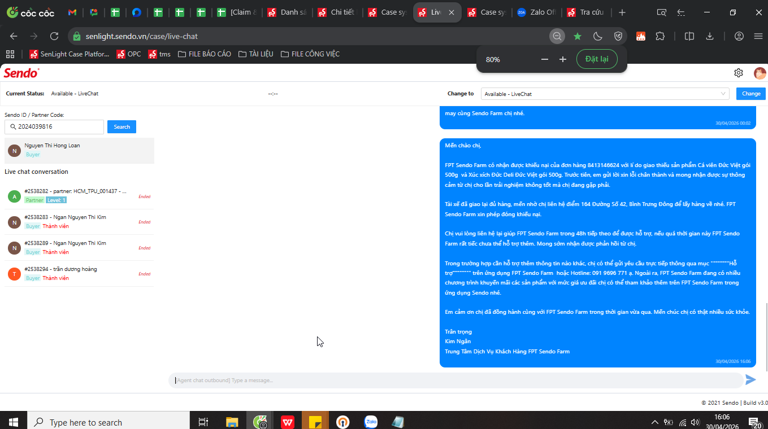The image size is (768, 429).
Task: Click the Sendo ID / Partner Code field
Action: [x=54, y=127]
